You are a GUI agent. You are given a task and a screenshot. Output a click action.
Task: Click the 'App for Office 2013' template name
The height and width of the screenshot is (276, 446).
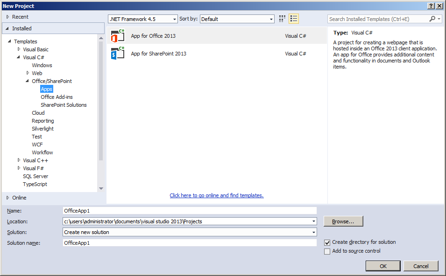(x=153, y=36)
